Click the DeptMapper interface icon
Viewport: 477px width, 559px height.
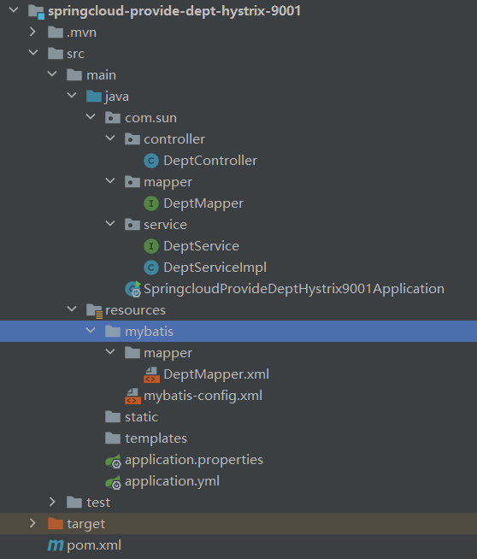click(x=151, y=203)
